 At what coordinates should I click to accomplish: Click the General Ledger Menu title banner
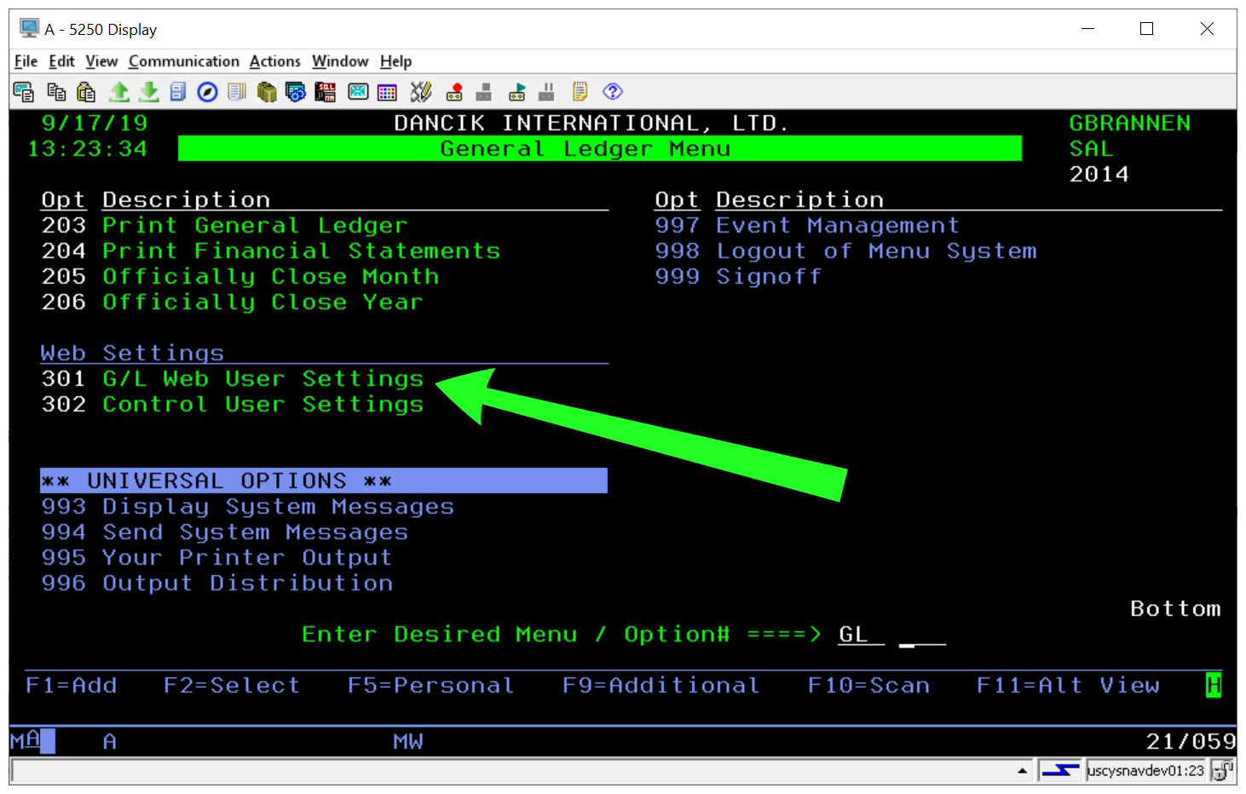click(x=600, y=149)
